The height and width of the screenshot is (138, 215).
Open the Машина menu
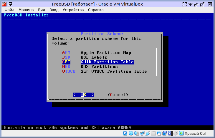click(x=26, y=10)
